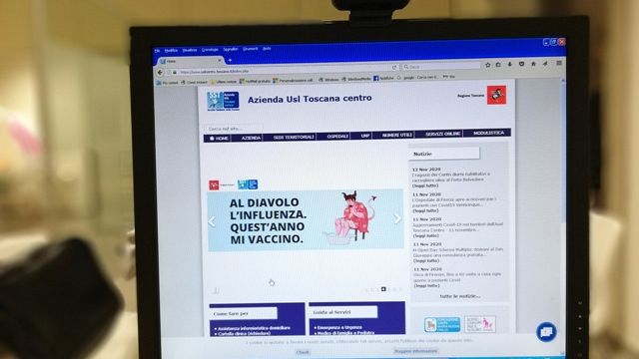Dismiss the cookie notice with Chiudi
Image resolution: width=639 pixels, height=359 pixels.
(x=303, y=352)
